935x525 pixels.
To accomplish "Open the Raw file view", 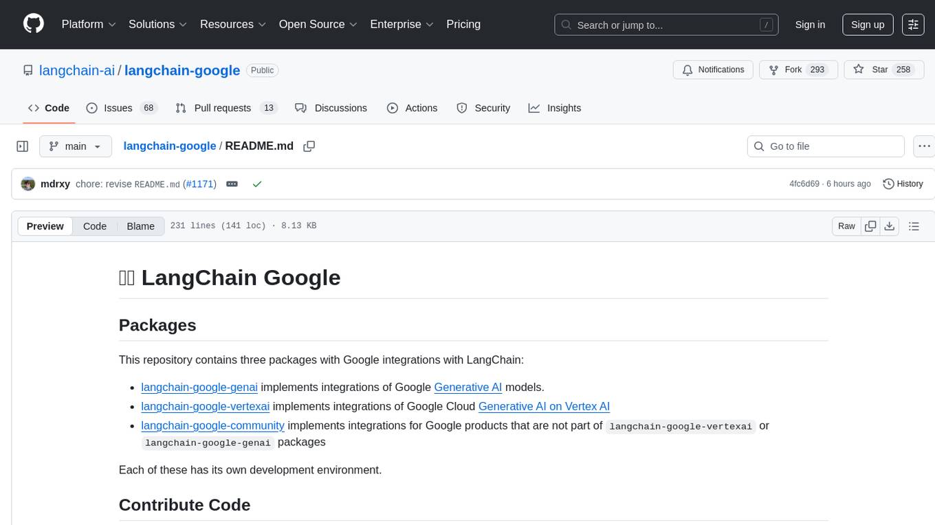I will 846,226.
